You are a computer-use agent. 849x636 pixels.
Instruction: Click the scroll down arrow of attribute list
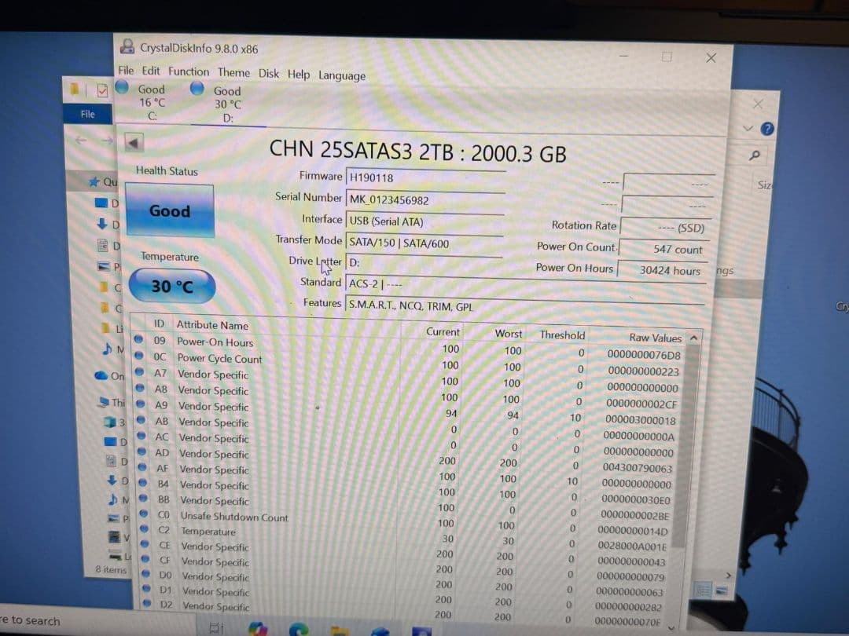[672, 627]
